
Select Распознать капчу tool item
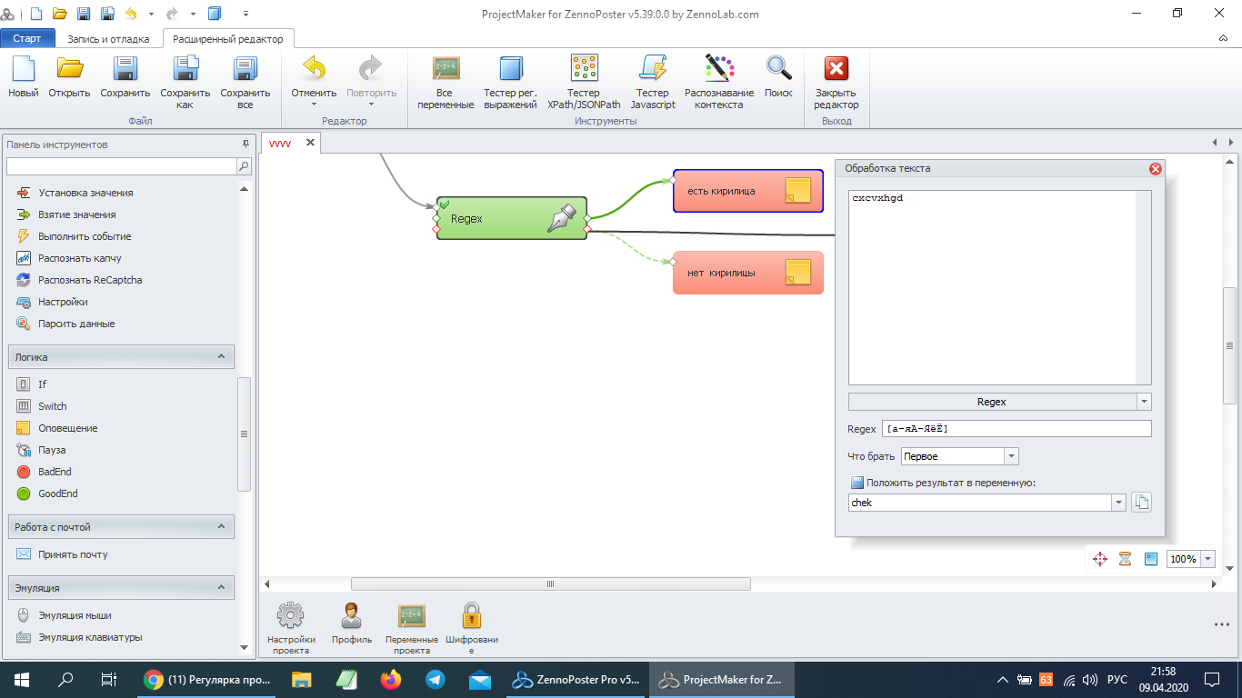pyautogui.click(x=80, y=258)
